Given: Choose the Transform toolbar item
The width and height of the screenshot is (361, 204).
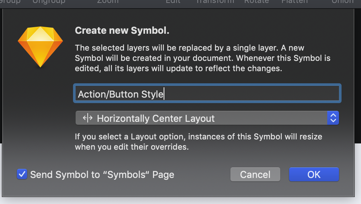Looking at the screenshot, I should [x=215, y=1].
